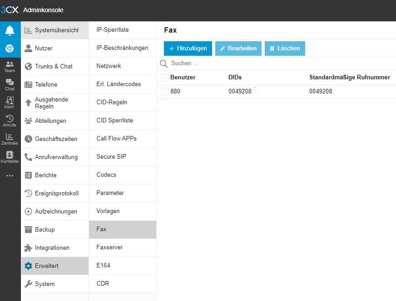Open Secure SIP submenu item
The height and width of the screenshot is (301, 396).
tap(123, 157)
